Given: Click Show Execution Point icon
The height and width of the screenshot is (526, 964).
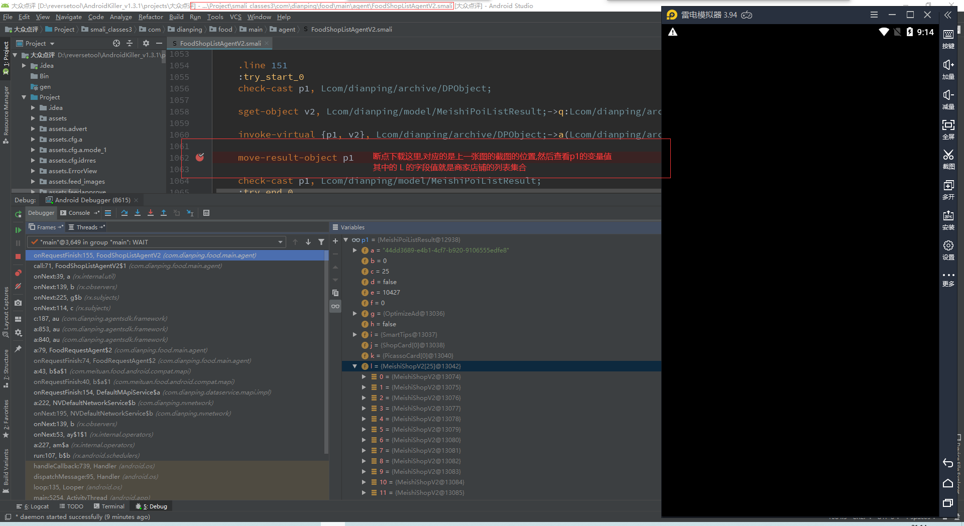Looking at the screenshot, I should point(108,213).
